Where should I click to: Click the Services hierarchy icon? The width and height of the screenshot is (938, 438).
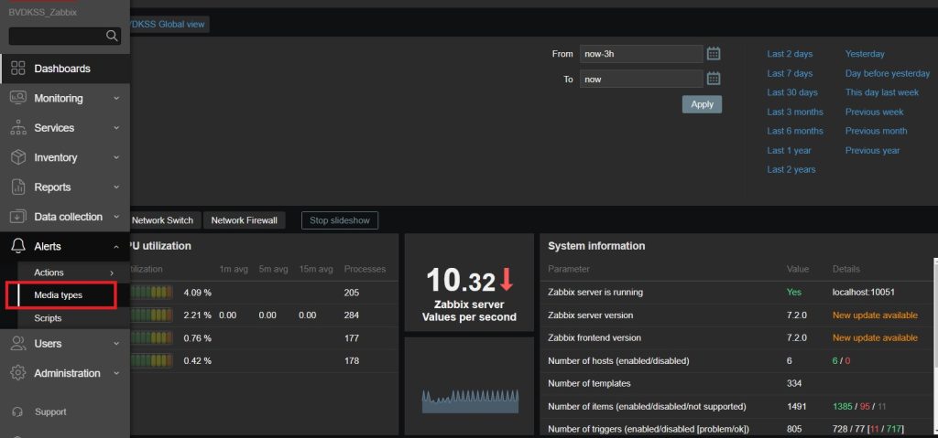point(17,128)
